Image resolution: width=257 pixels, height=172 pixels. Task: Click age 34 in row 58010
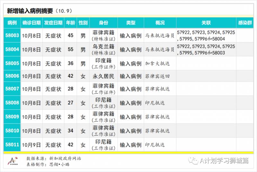pyautogui.click(x=70, y=131)
